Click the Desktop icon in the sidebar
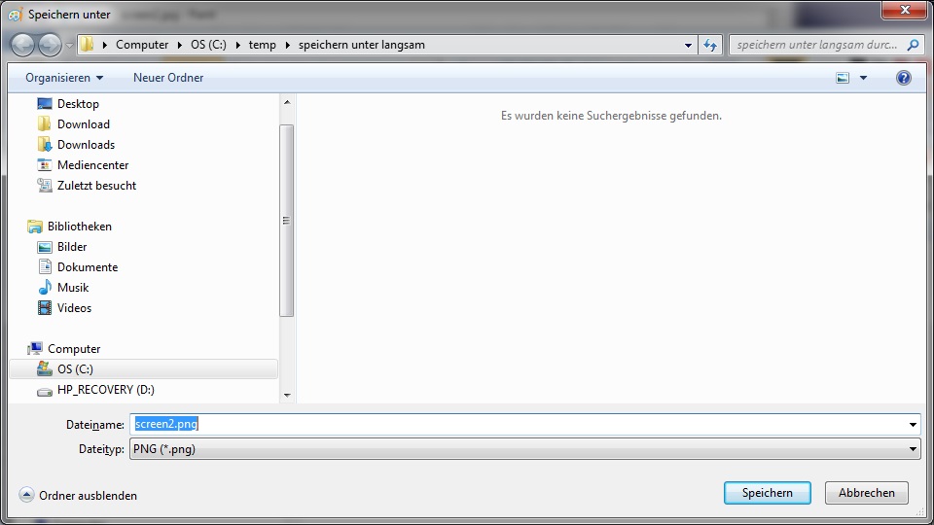This screenshot has width=934, height=525. point(45,104)
